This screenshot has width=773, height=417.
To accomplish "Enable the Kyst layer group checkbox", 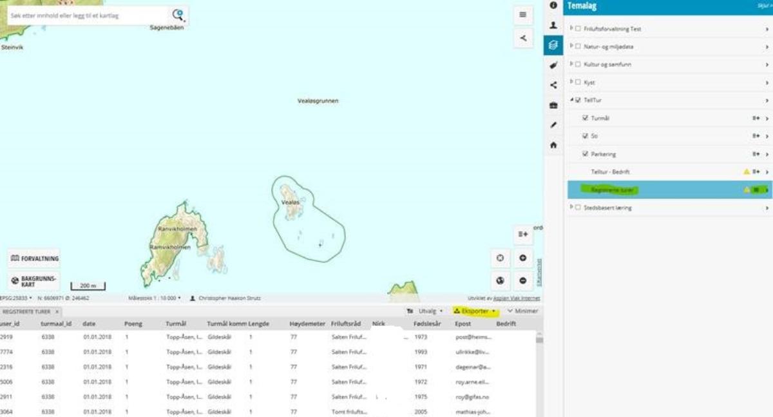I will coord(578,82).
